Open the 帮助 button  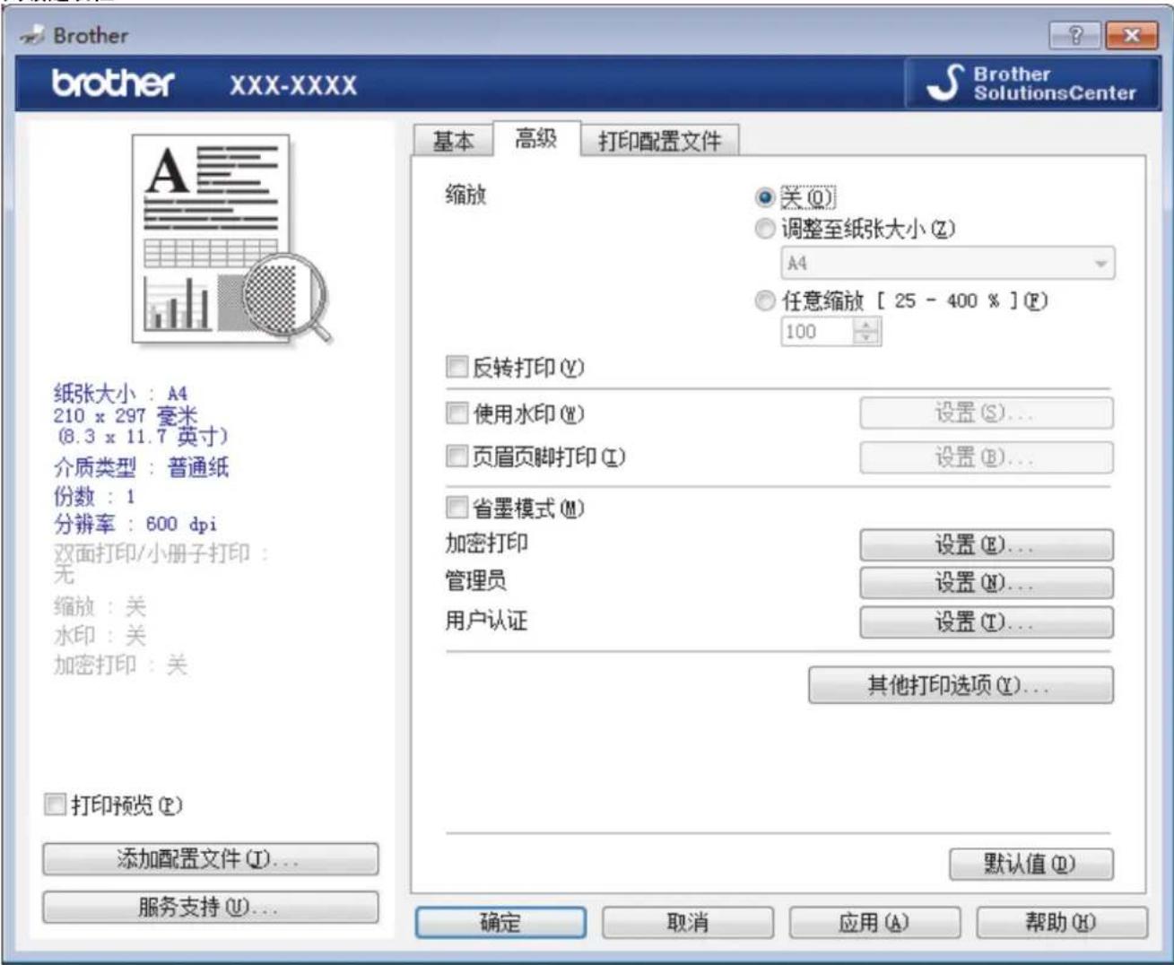(x=1062, y=922)
